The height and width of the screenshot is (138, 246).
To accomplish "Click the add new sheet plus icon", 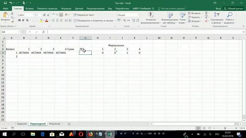I will pyautogui.click(x=69, y=124).
